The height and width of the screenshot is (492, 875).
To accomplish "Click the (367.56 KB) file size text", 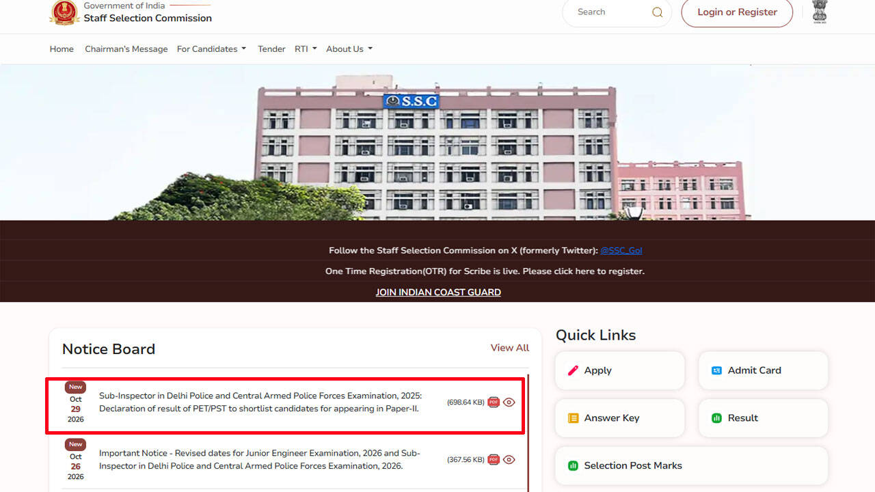I will 466,460.
